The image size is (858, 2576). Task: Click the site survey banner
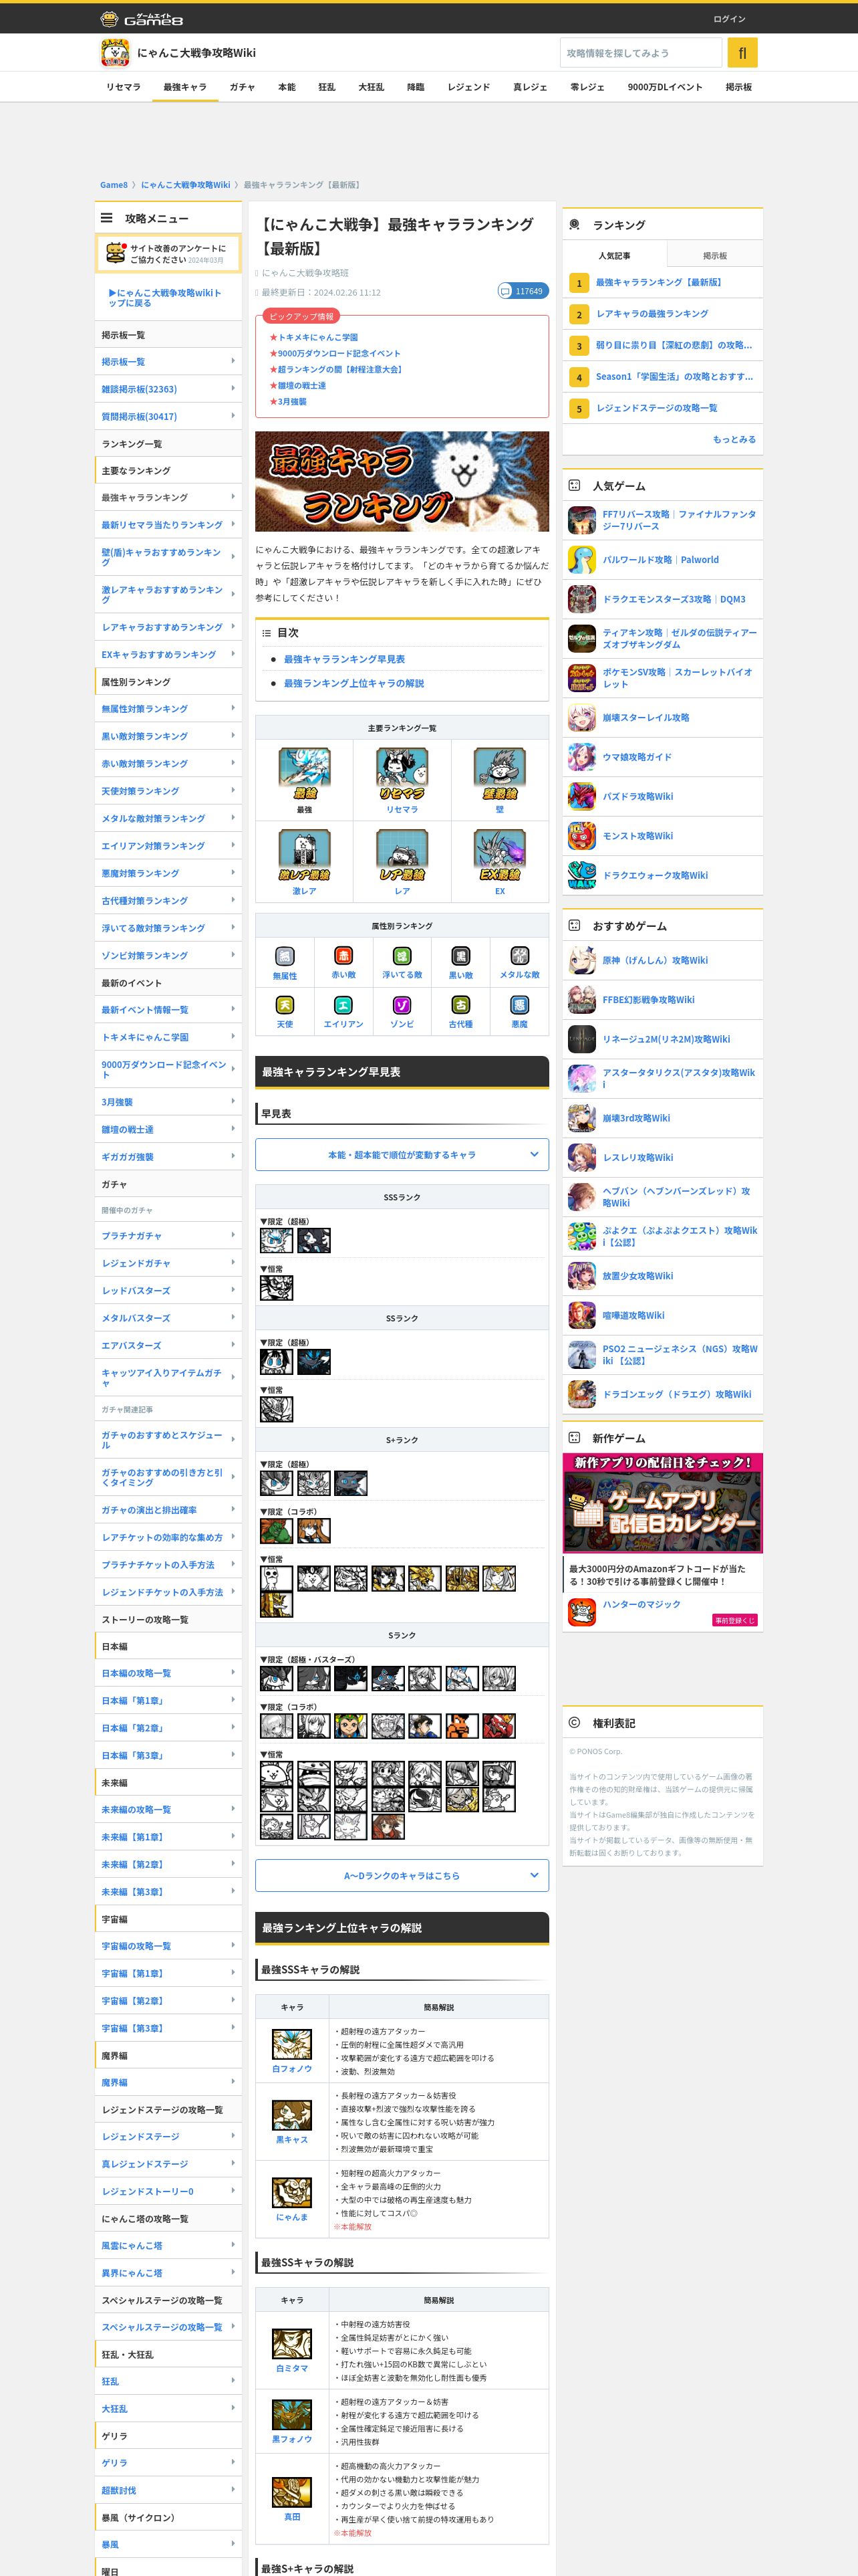(168, 253)
